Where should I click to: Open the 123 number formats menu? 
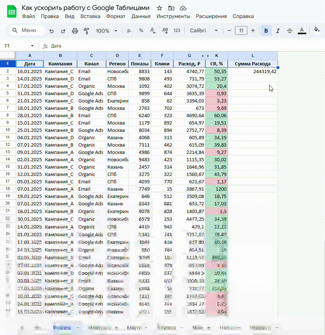coord(177,30)
